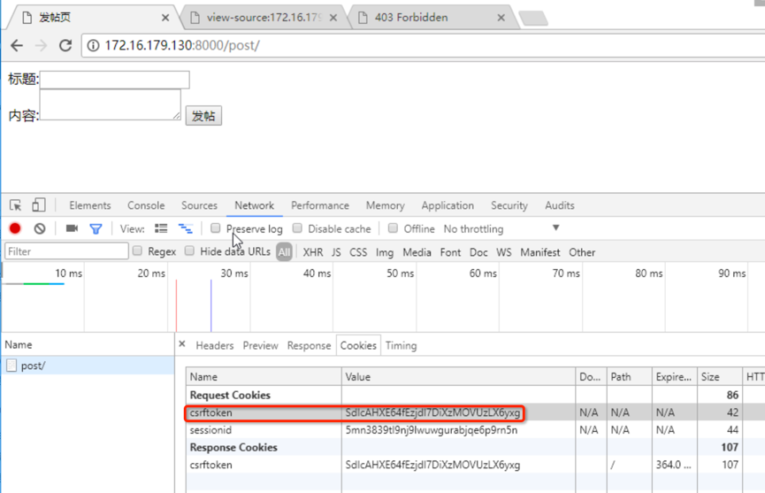Switch to the Console tab

click(x=146, y=205)
